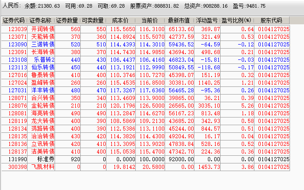304x190 pixels.
Task: Click the 证券名称 column header
Action: pyautogui.click(x=41, y=21)
